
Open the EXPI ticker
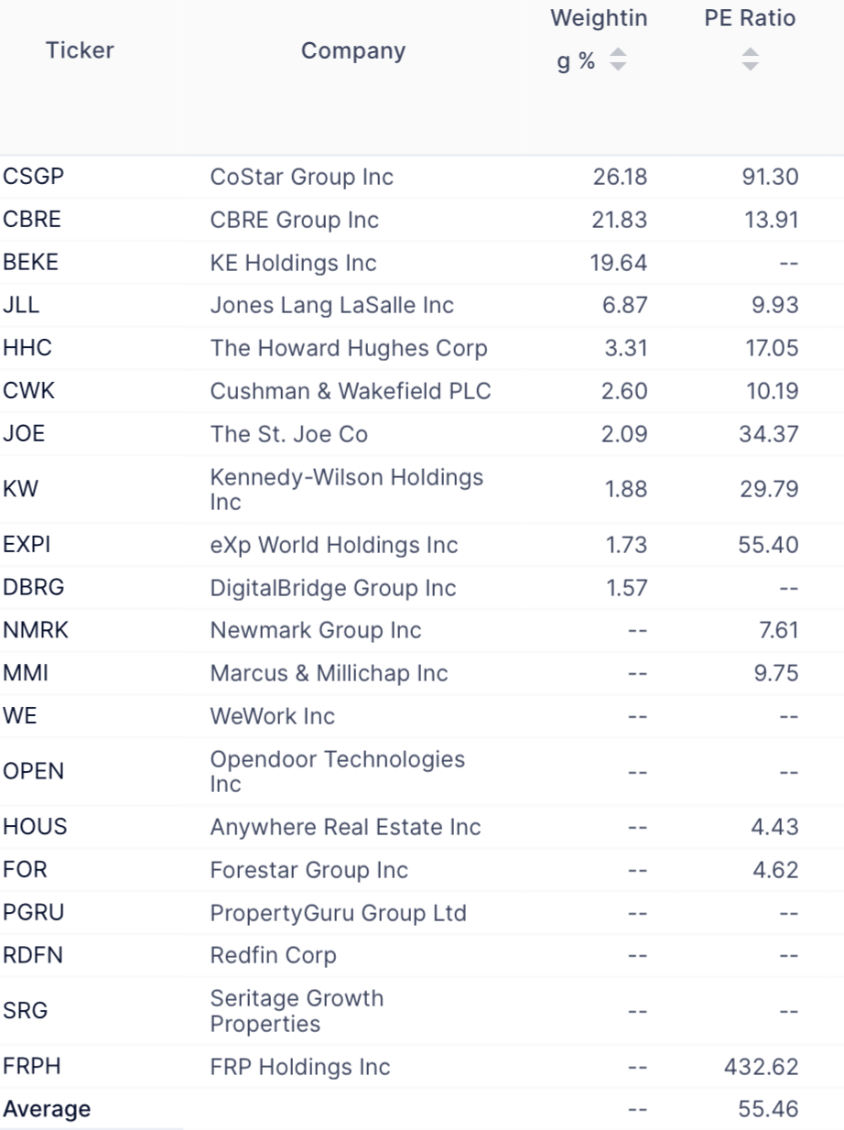coord(27,545)
